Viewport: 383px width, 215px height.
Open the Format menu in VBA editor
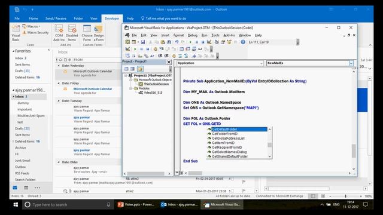(178, 35)
